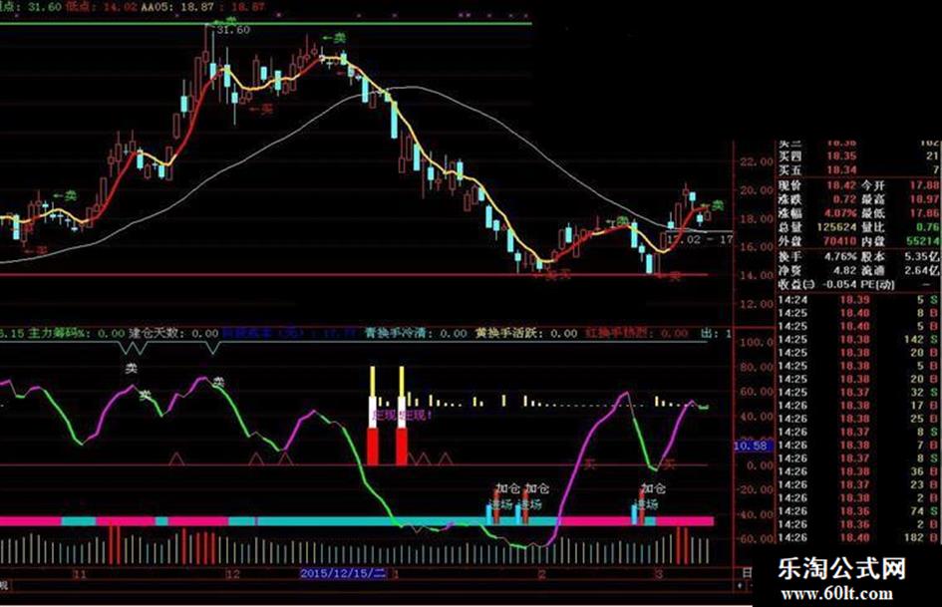942x607 pixels.
Task: Select the 黄换手活跃 indicator label
Action: [510, 332]
